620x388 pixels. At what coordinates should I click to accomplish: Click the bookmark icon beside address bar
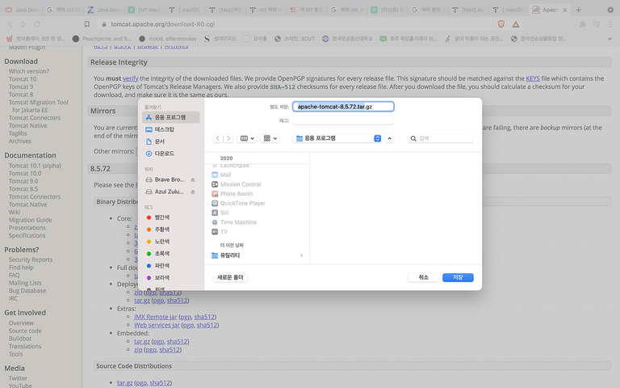pyautogui.click(x=87, y=24)
